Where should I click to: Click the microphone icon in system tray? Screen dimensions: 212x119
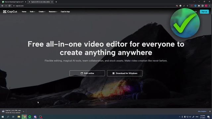click(185, 117)
